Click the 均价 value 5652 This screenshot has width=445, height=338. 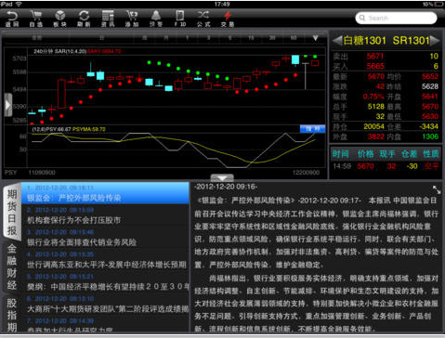[430, 76]
